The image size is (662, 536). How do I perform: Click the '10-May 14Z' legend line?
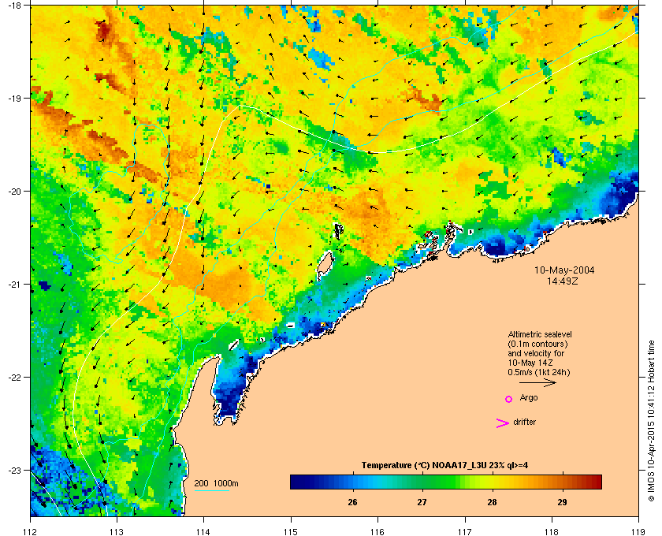530,363
